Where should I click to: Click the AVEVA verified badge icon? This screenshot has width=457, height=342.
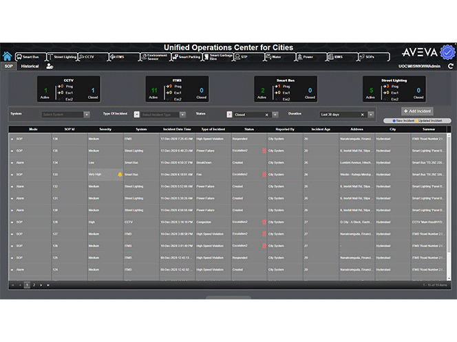[x=447, y=52]
